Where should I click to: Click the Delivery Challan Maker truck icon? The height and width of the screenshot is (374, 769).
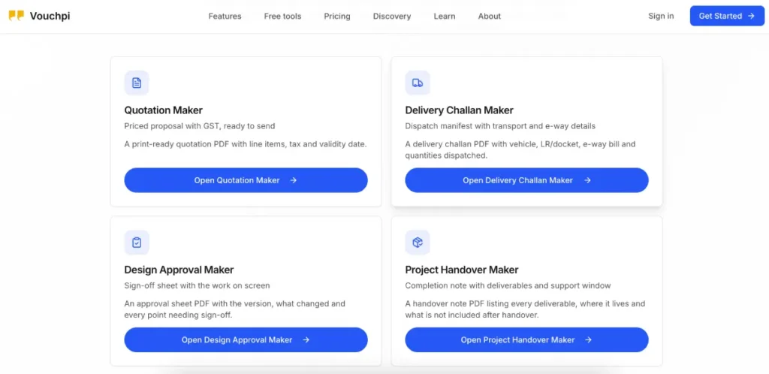pyautogui.click(x=418, y=83)
